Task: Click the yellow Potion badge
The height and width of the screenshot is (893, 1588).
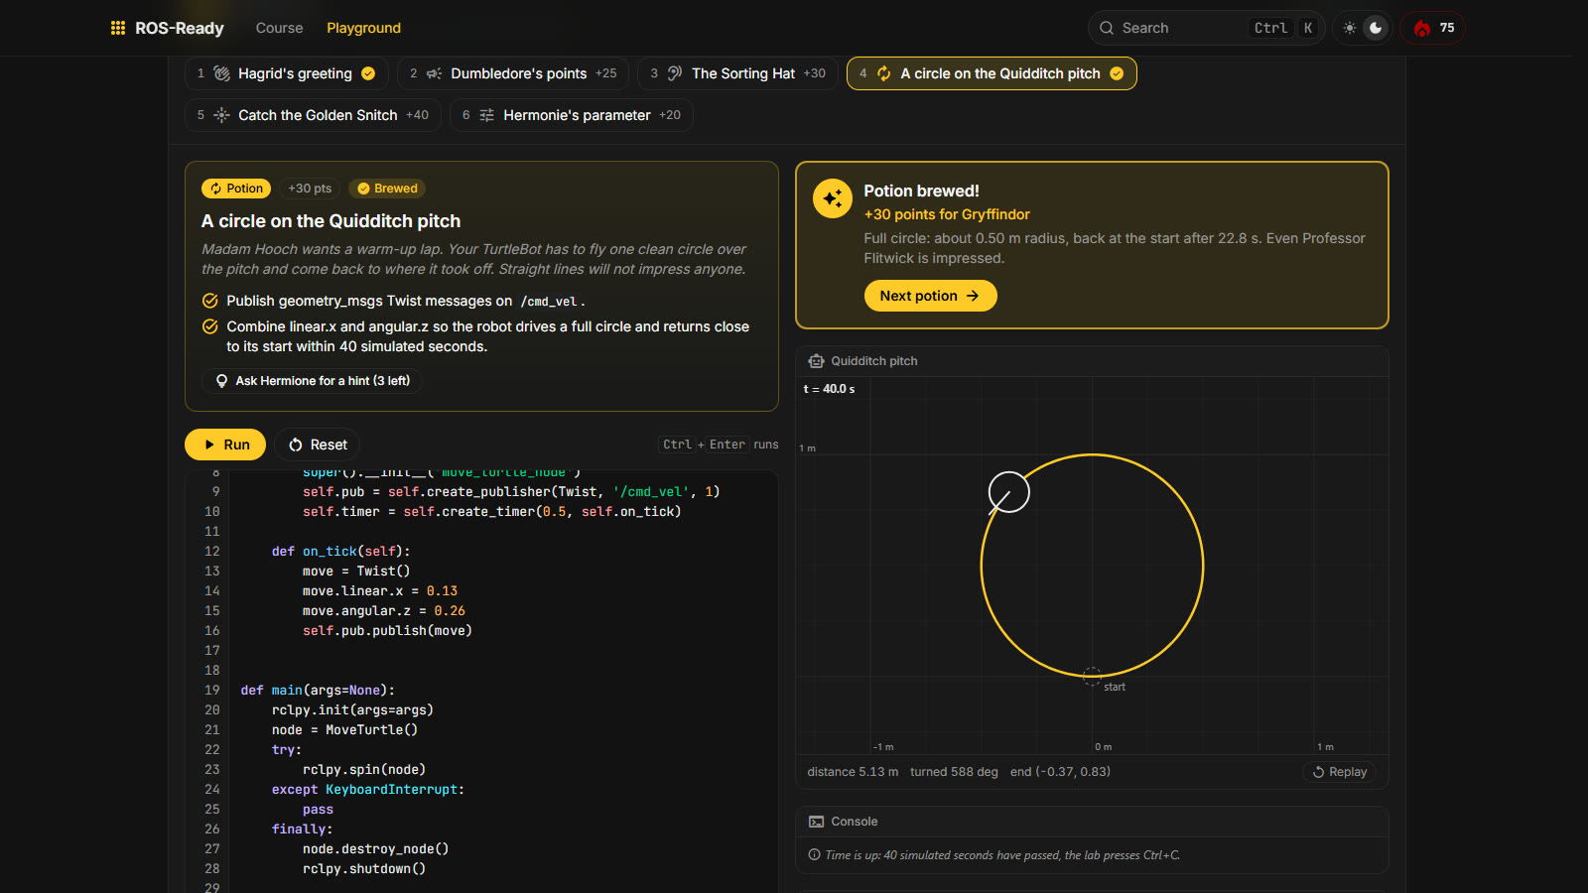Action: point(236,189)
